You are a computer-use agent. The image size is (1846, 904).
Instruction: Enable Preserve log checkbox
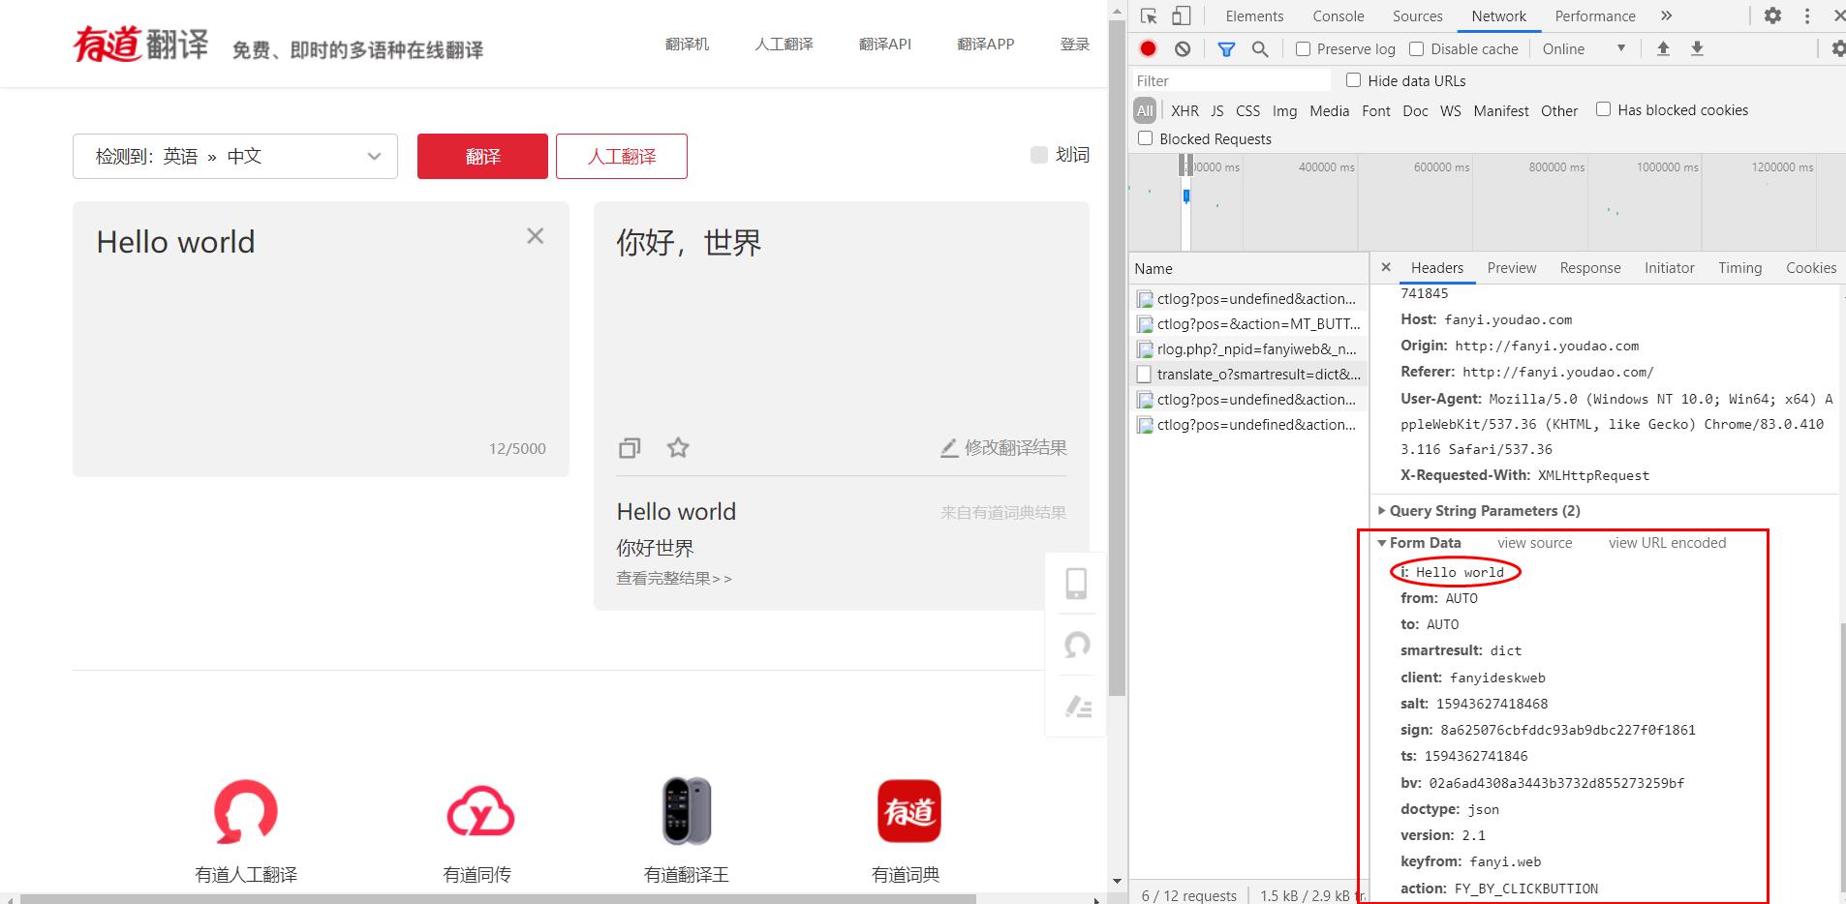(x=1304, y=48)
